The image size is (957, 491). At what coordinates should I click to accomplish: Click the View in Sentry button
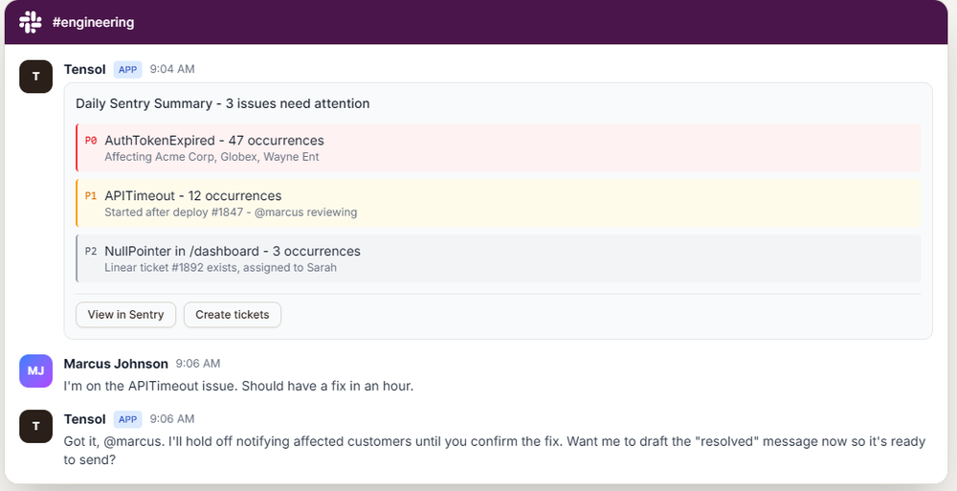125,315
